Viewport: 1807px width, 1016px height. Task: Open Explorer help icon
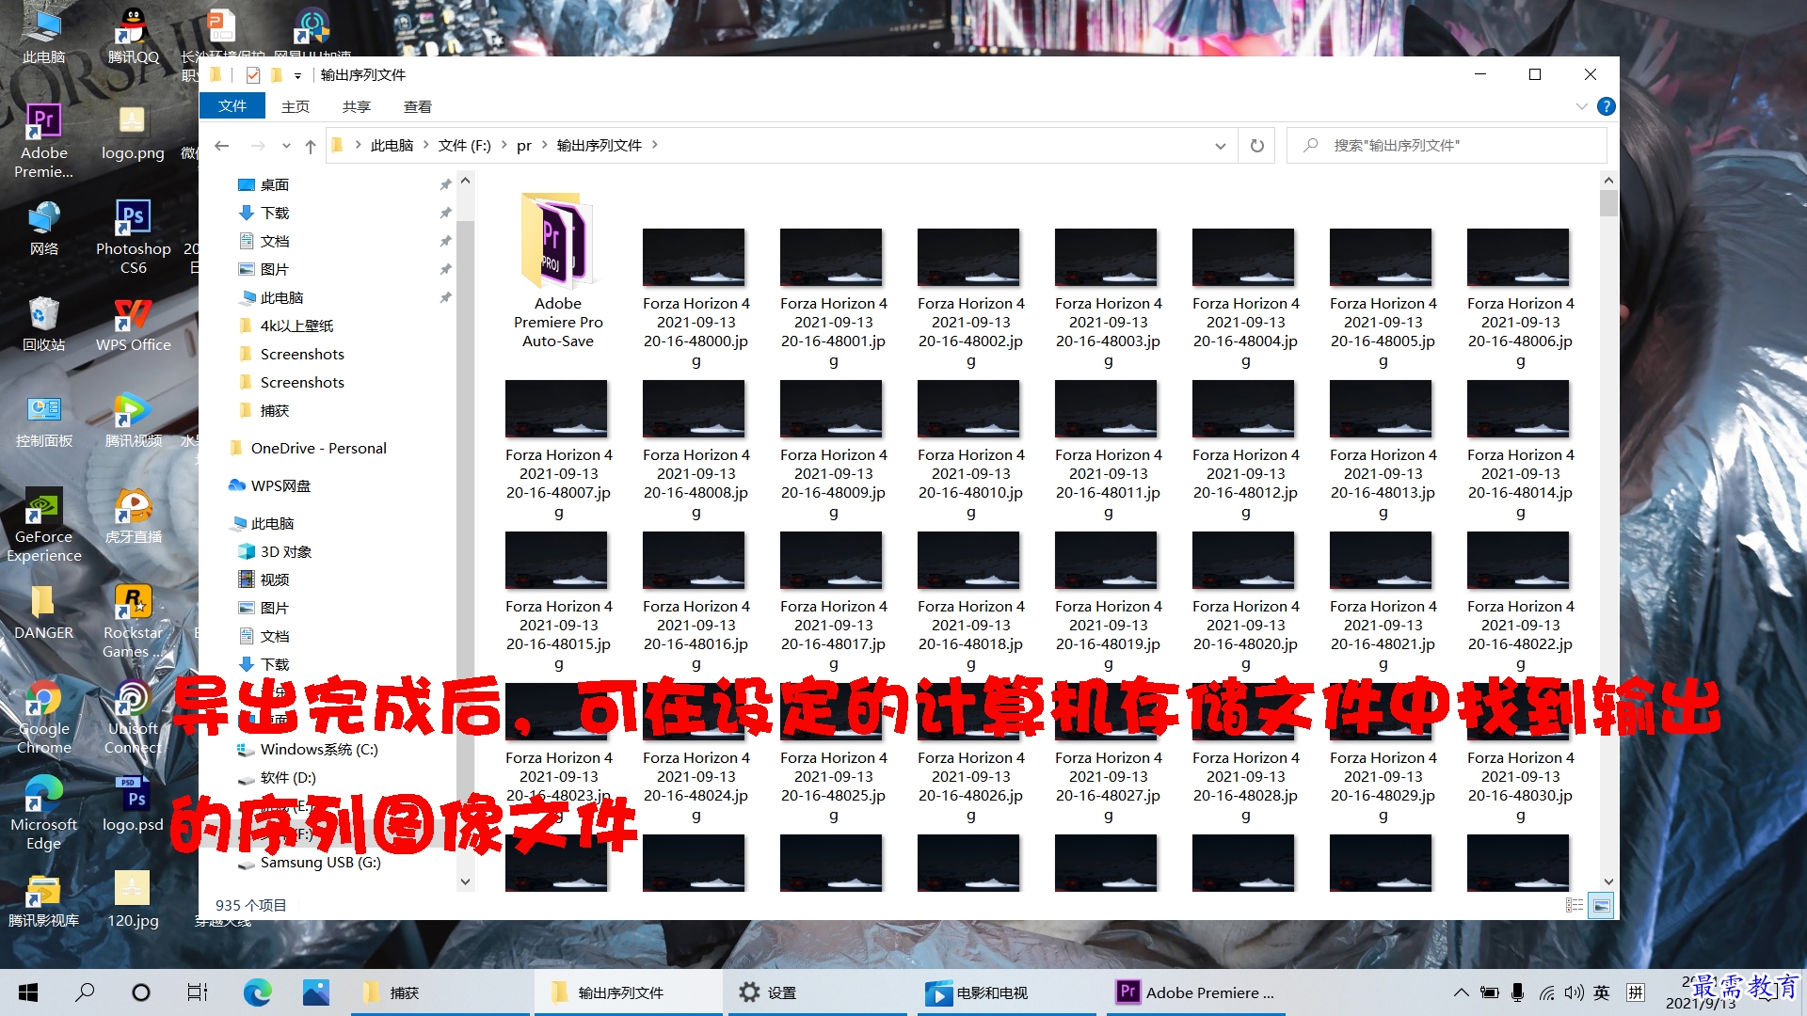tap(1607, 107)
